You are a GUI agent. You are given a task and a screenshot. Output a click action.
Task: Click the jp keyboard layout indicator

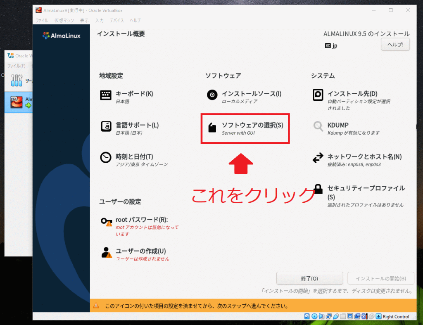pyautogui.click(x=331, y=45)
